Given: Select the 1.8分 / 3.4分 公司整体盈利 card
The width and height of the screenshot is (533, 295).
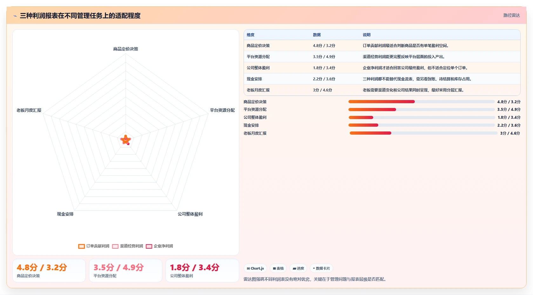Looking at the screenshot, I should pos(202,271).
